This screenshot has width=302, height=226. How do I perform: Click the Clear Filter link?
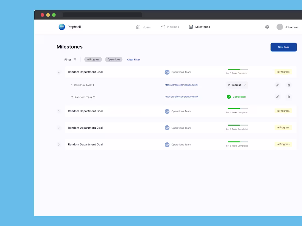(133, 59)
